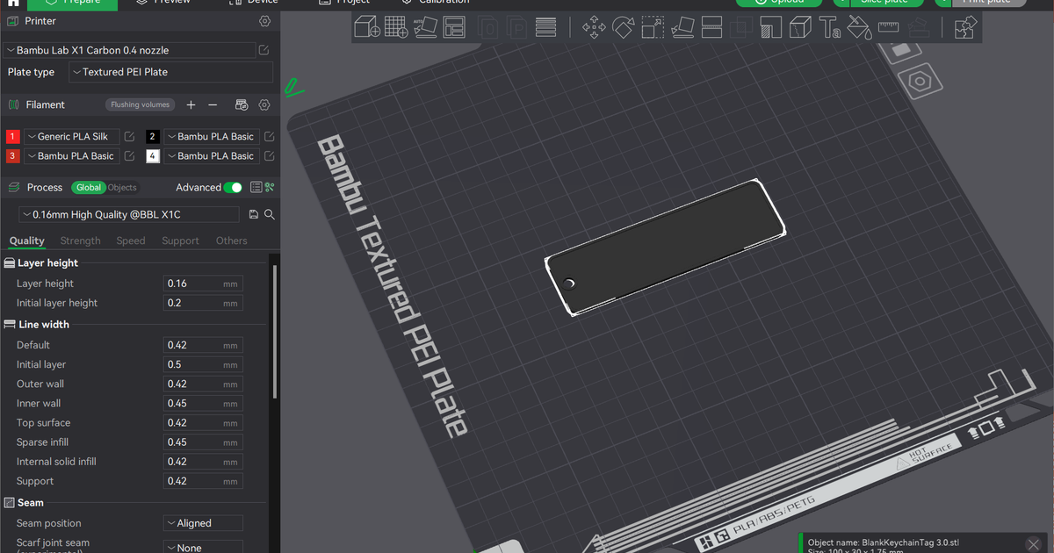Open the Rotate tool
1054x553 pixels.
tap(623, 27)
